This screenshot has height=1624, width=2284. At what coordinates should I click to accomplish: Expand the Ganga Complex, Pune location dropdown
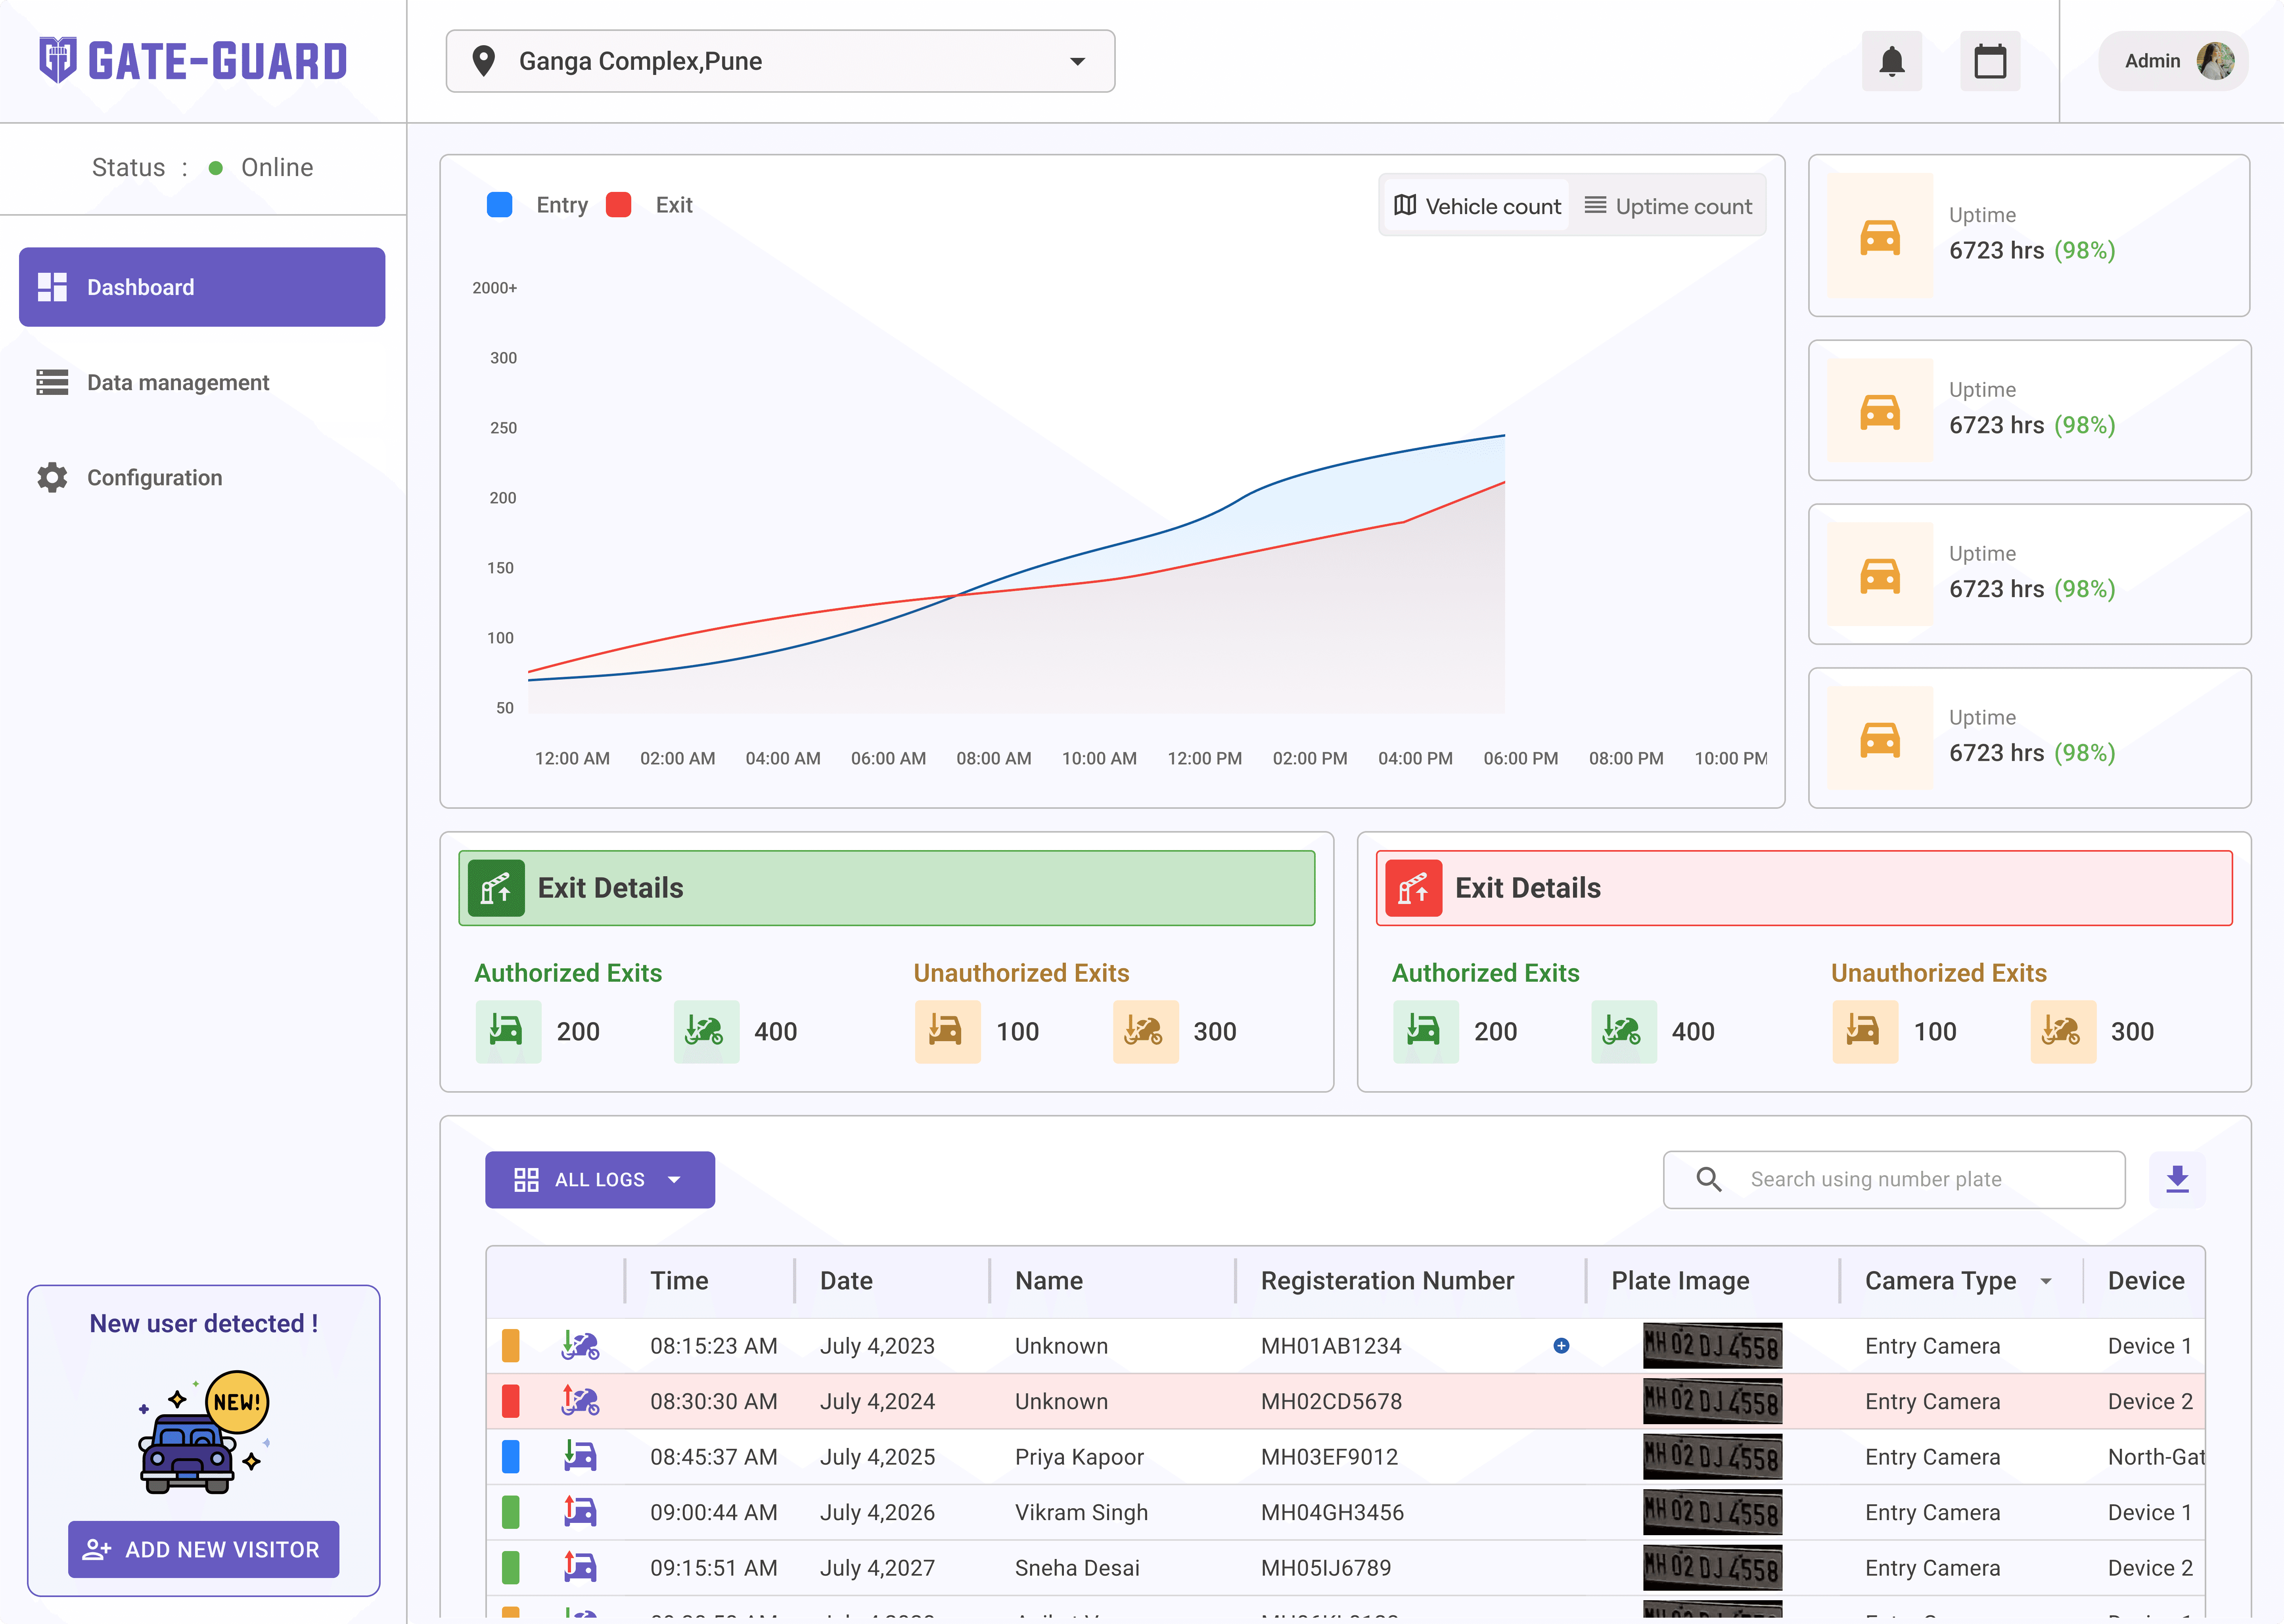[x=780, y=61]
